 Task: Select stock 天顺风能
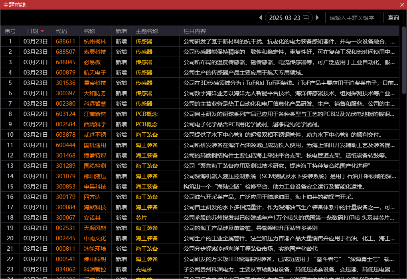95,228
